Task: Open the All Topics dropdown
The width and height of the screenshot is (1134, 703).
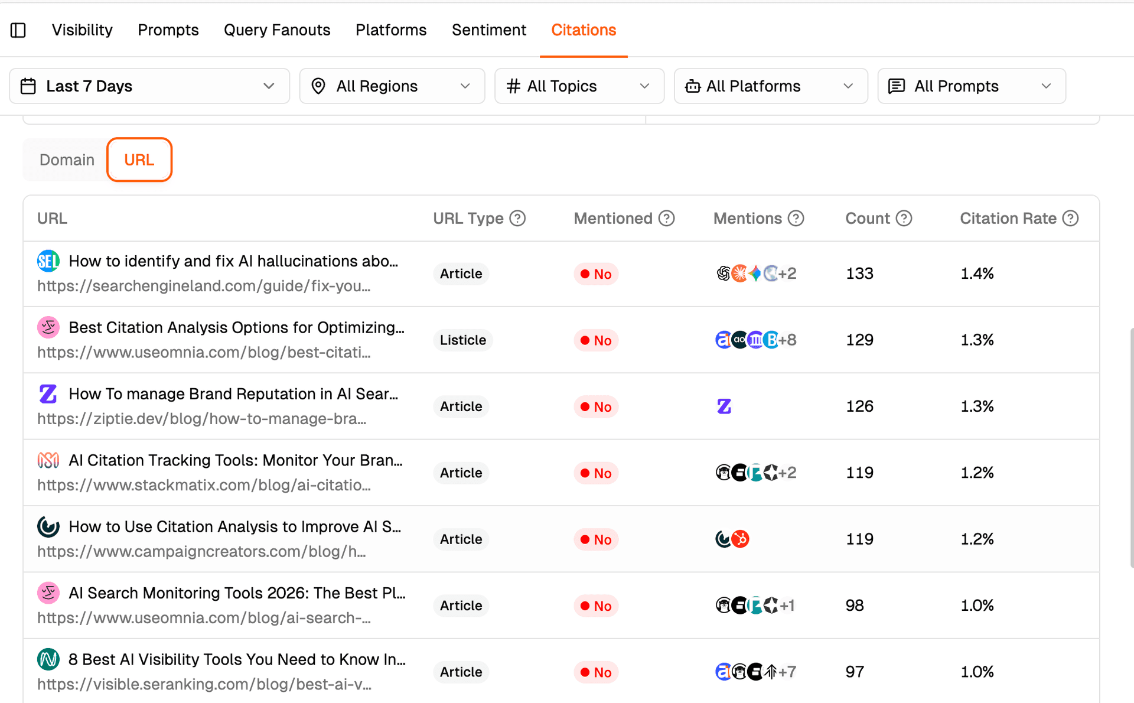Action: [x=579, y=86]
